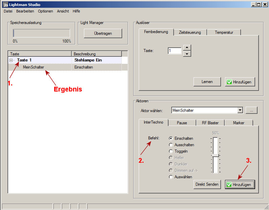This screenshot has height=210, width=269.
Task: Open the Aktor wählen dropdown
Action: (240, 110)
